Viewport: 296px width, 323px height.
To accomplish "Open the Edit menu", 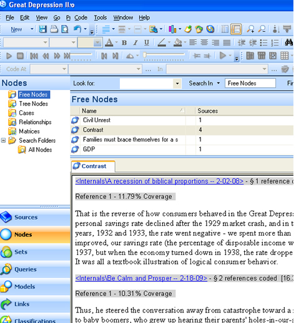I will point(24,17).
